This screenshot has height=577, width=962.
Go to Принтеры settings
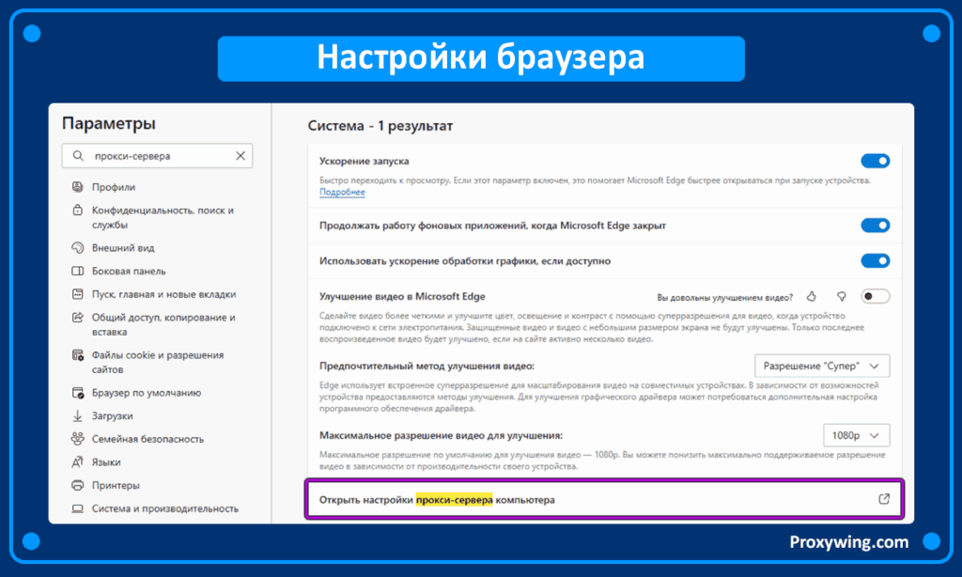pos(116,485)
